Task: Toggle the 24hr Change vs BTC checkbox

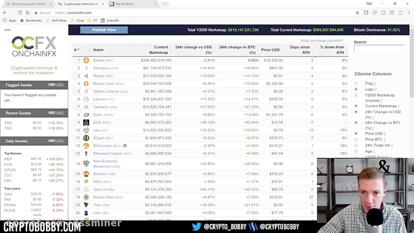Action: click(x=356, y=123)
